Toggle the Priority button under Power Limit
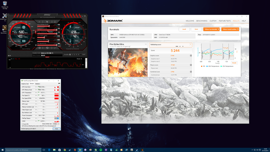270x152 pixels. pyautogui.click(x=51, y=32)
